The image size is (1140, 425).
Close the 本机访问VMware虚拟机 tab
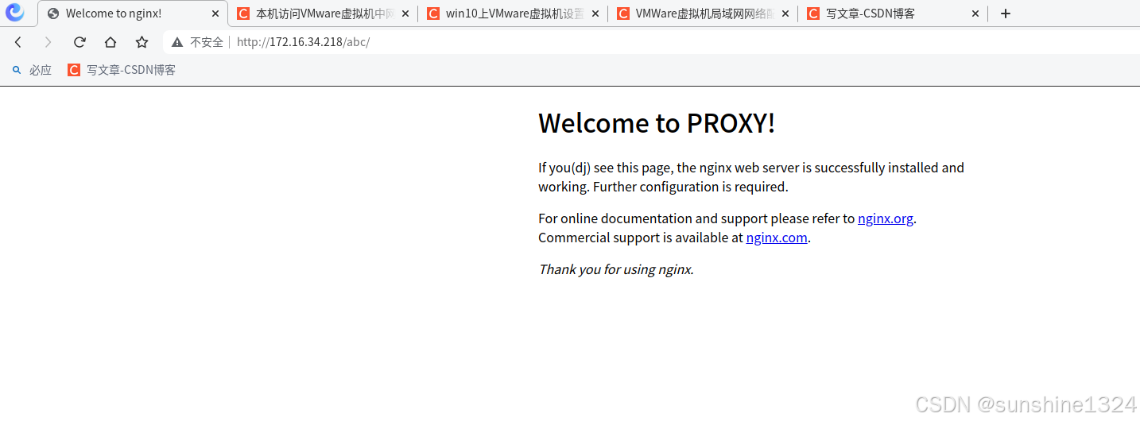click(x=405, y=14)
